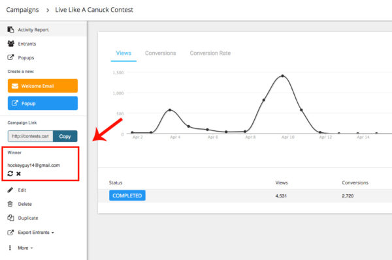Switch to the Conversion Rate tab
The image size is (392, 260).
pos(210,53)
